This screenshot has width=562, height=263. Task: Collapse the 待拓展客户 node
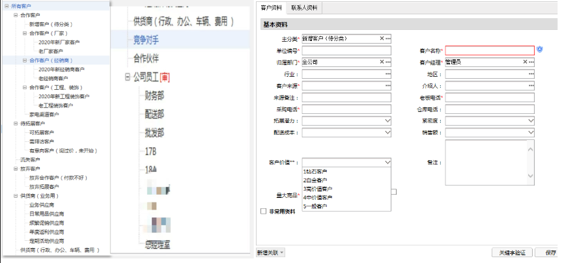[16, 123]
